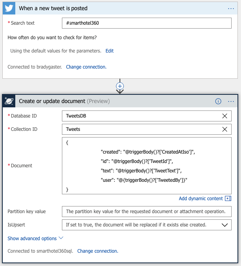Change the smarthotel360sql connection
This screenshot has width=241, height=266.
pyautogui.click(x=98, y=251)
